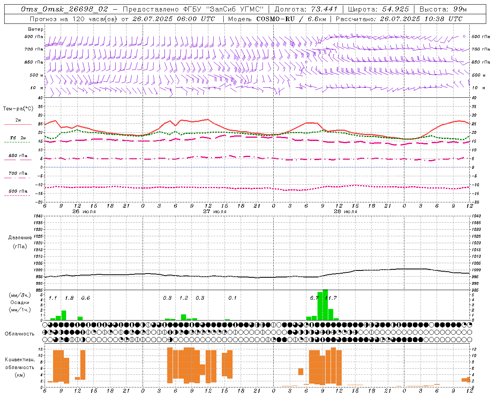Click the precipitation total 0.1
This screenshot has width=492, height=394.
[x=233, y=298]
